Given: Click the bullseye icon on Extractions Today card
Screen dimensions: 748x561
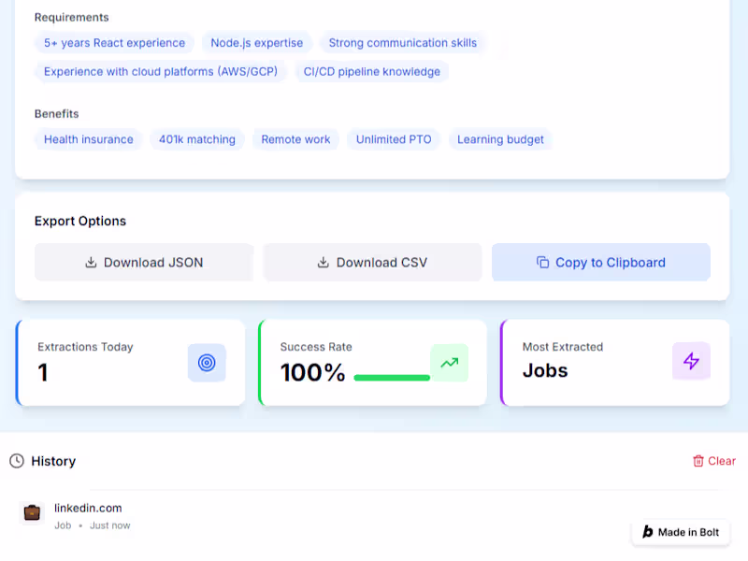Looking at the screenshot, I should point(207,363).
